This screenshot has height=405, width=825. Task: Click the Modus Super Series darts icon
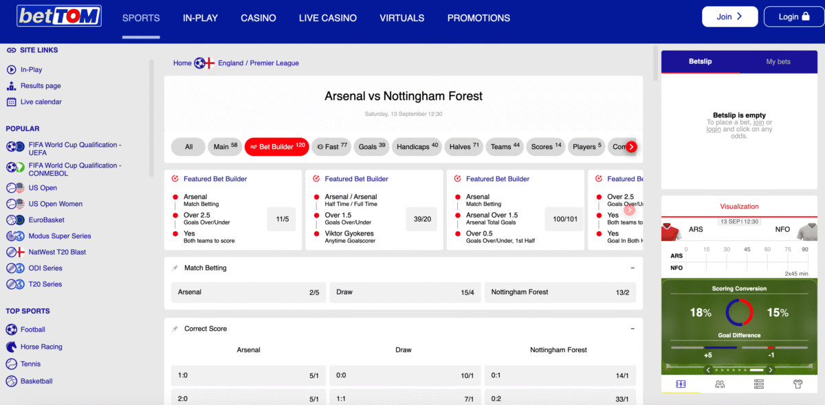coord(11,236)
